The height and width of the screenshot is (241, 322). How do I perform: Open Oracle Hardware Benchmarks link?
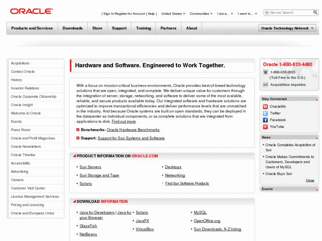133,130
